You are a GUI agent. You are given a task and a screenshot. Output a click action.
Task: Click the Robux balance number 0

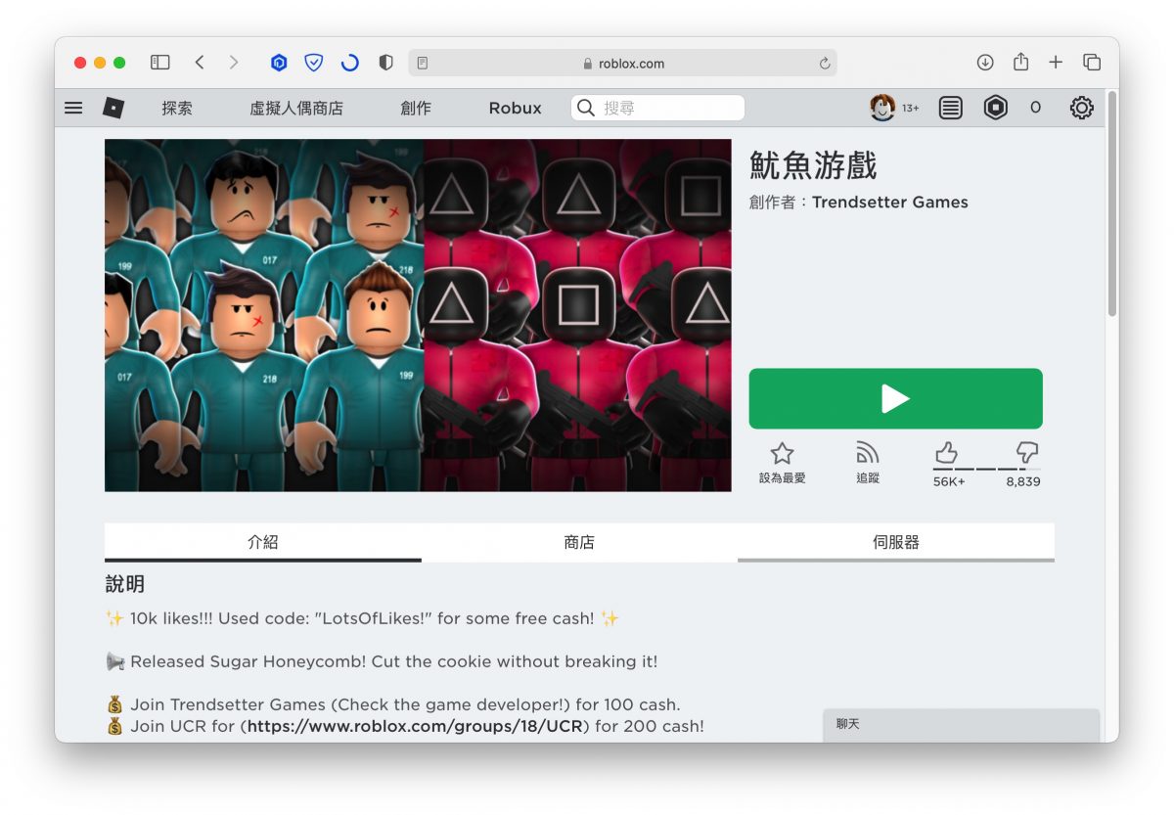(x=1035, y=108)
